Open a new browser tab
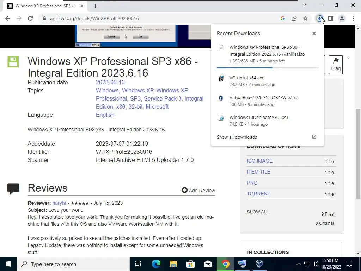The image size is (361, 271). [x=95, y=6]
